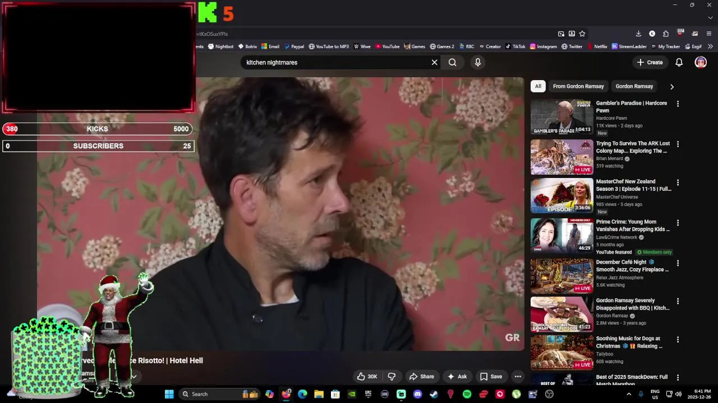Click the Kick extension icon in toolbar
The height and width of the screenshot is (403, 718).
(652, 34)
